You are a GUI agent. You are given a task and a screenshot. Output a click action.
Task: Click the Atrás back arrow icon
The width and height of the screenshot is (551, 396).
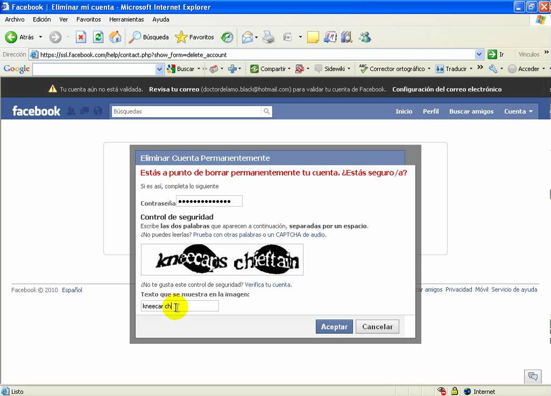click(11, 37)
